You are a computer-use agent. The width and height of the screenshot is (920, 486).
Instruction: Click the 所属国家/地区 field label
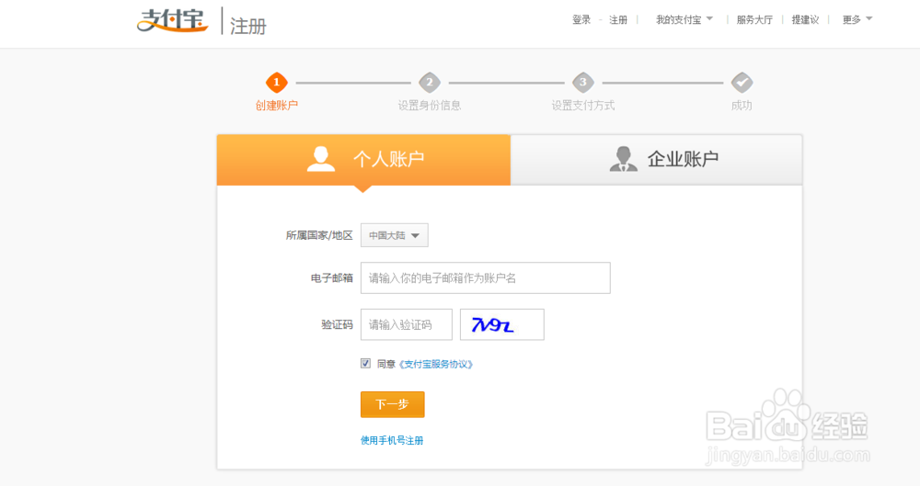click(x=319, y=235)
